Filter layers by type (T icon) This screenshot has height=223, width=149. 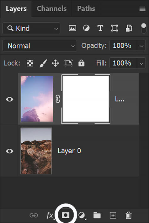tap(100, 28)
